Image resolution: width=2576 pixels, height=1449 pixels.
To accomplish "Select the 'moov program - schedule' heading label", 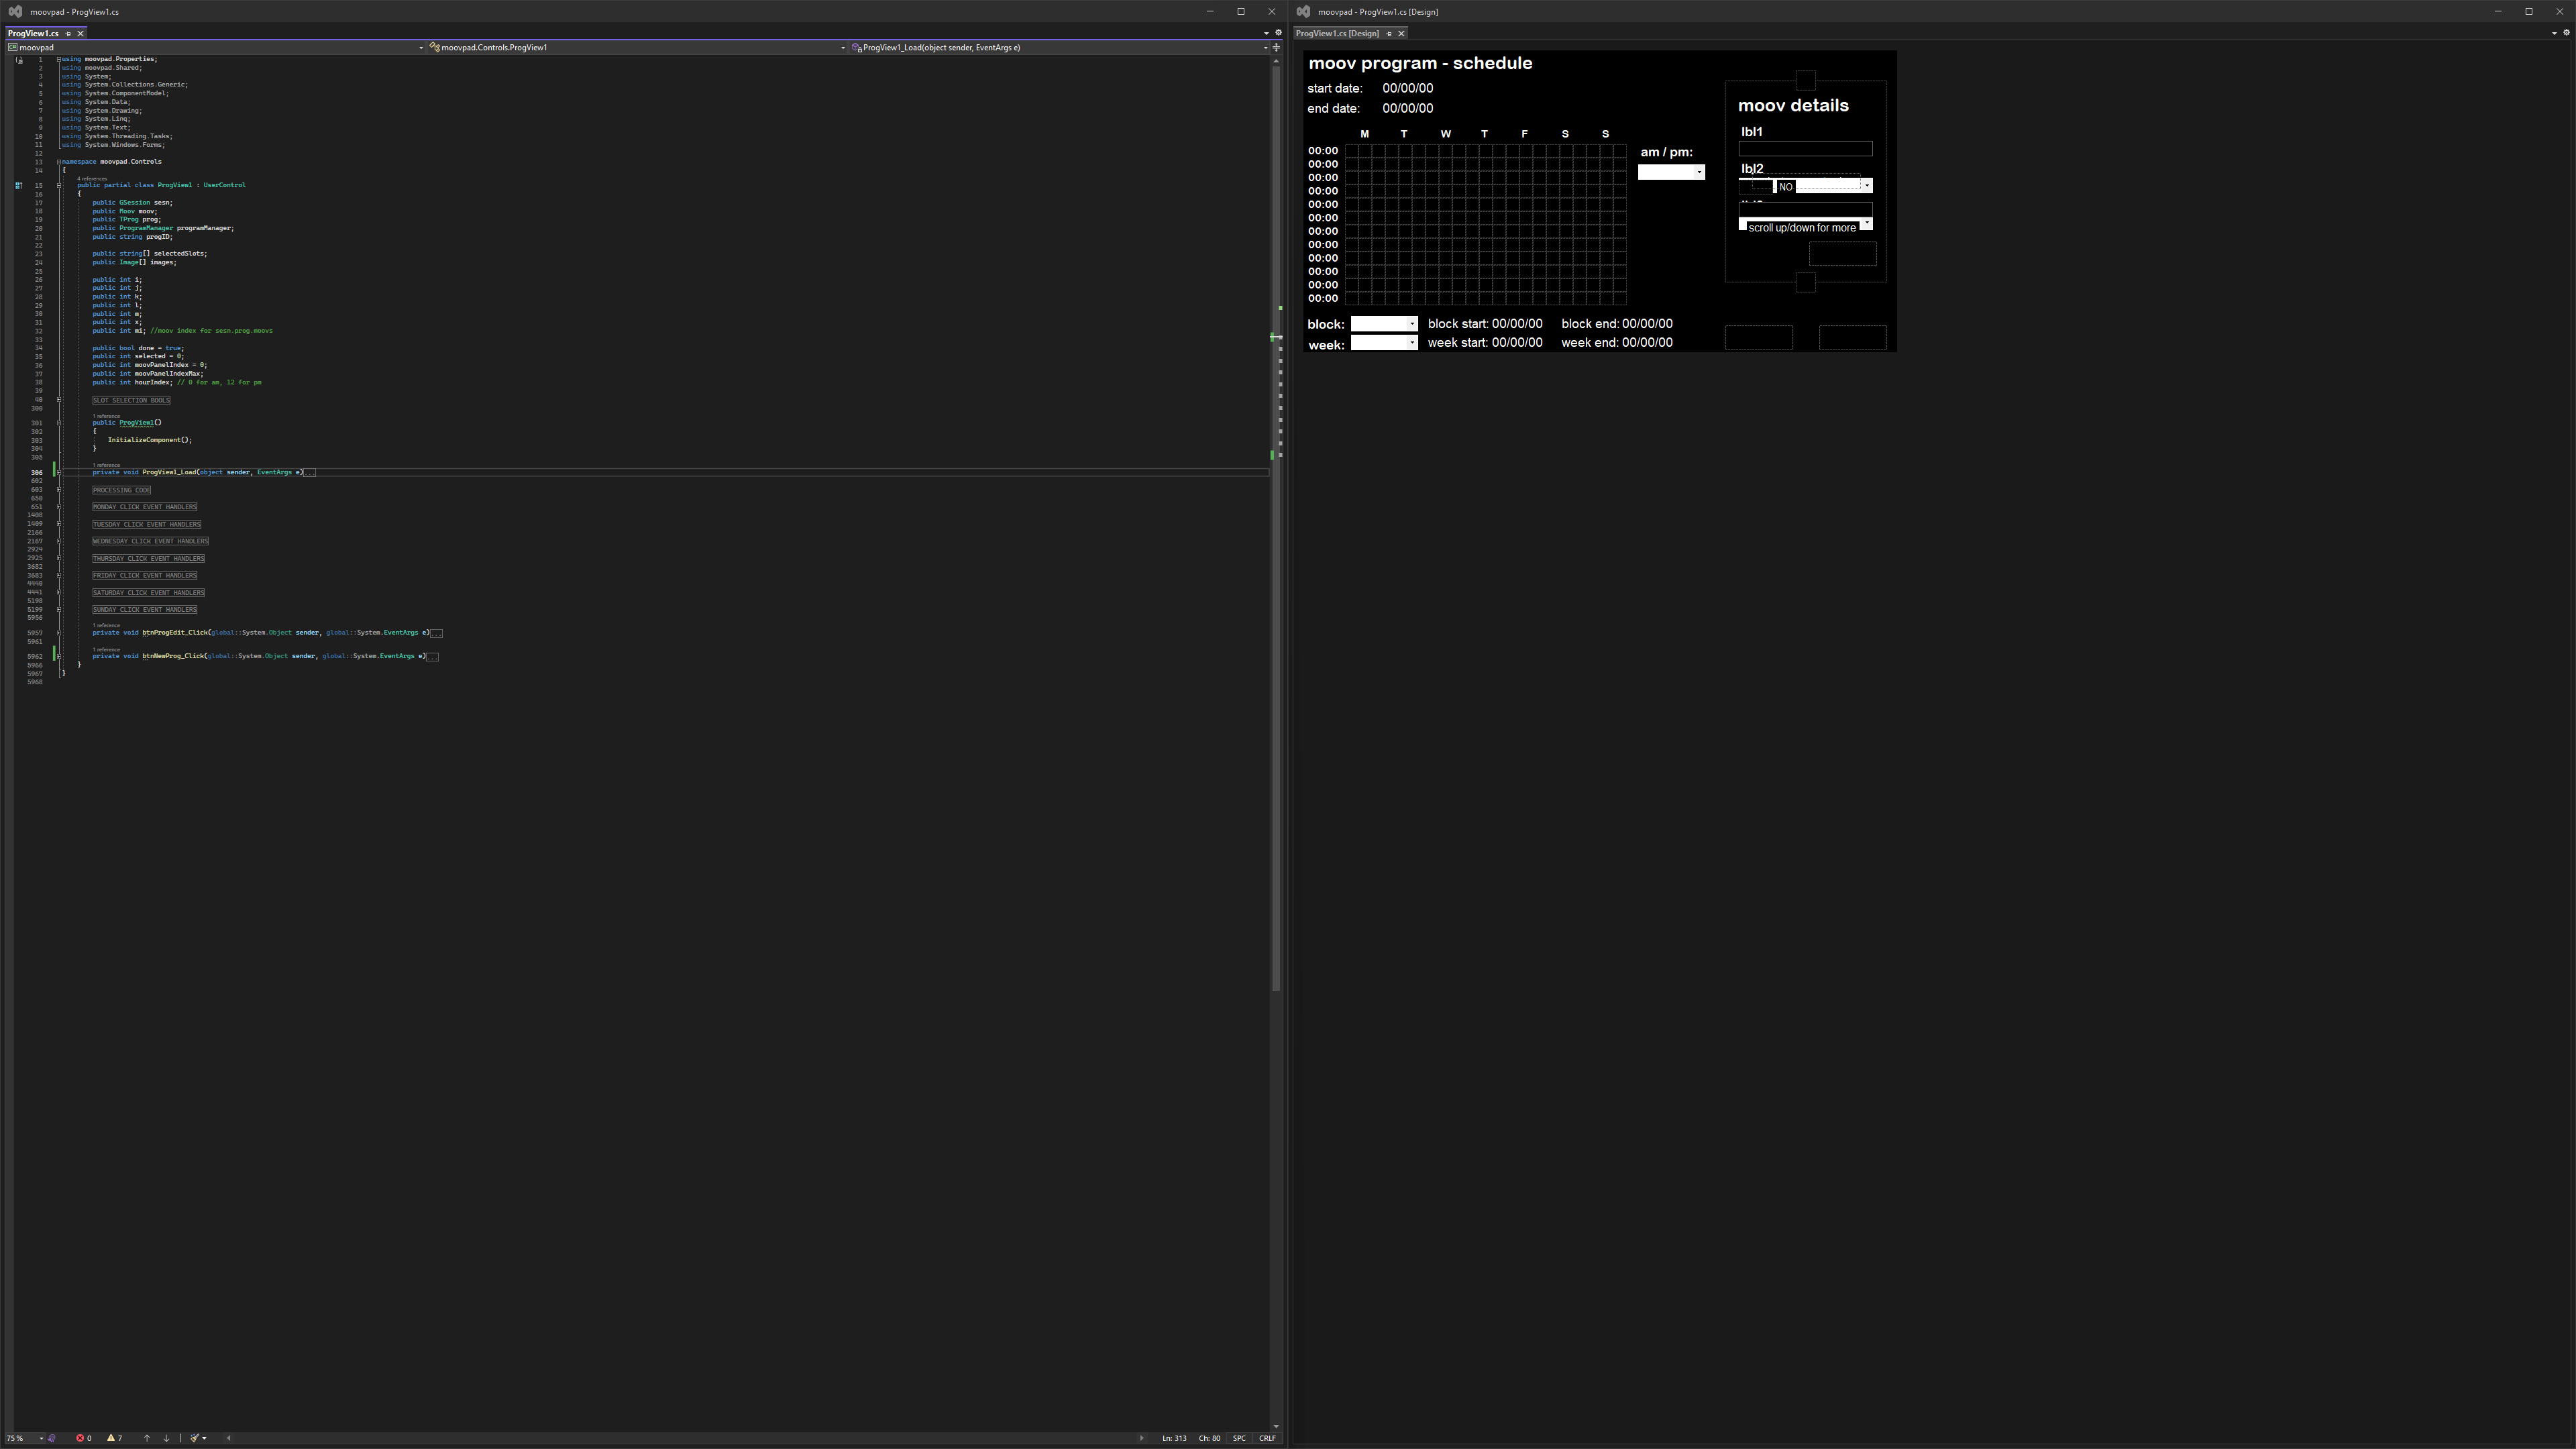I will click(x=1420, y=63).
